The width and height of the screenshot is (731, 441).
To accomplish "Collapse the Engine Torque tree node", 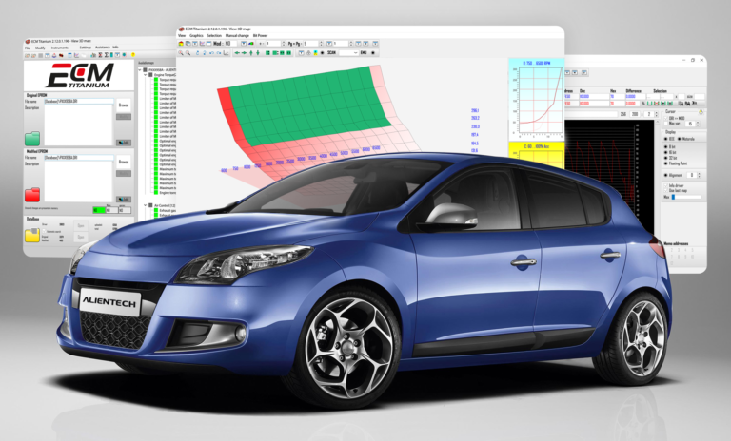I will 144,73.
